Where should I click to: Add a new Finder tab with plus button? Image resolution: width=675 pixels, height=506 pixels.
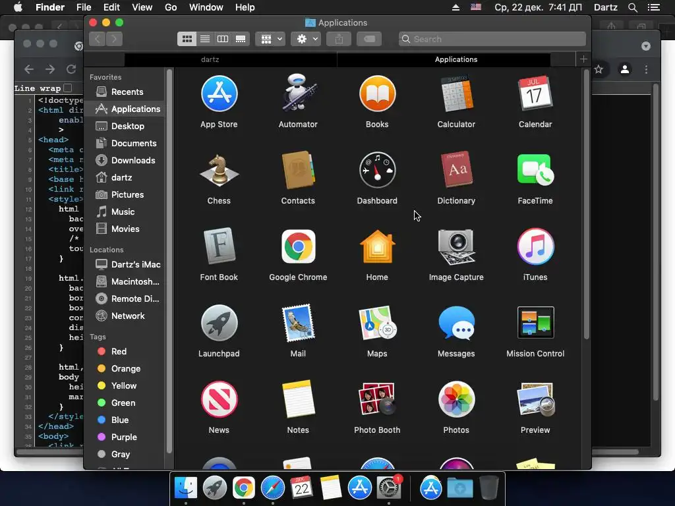583,59
